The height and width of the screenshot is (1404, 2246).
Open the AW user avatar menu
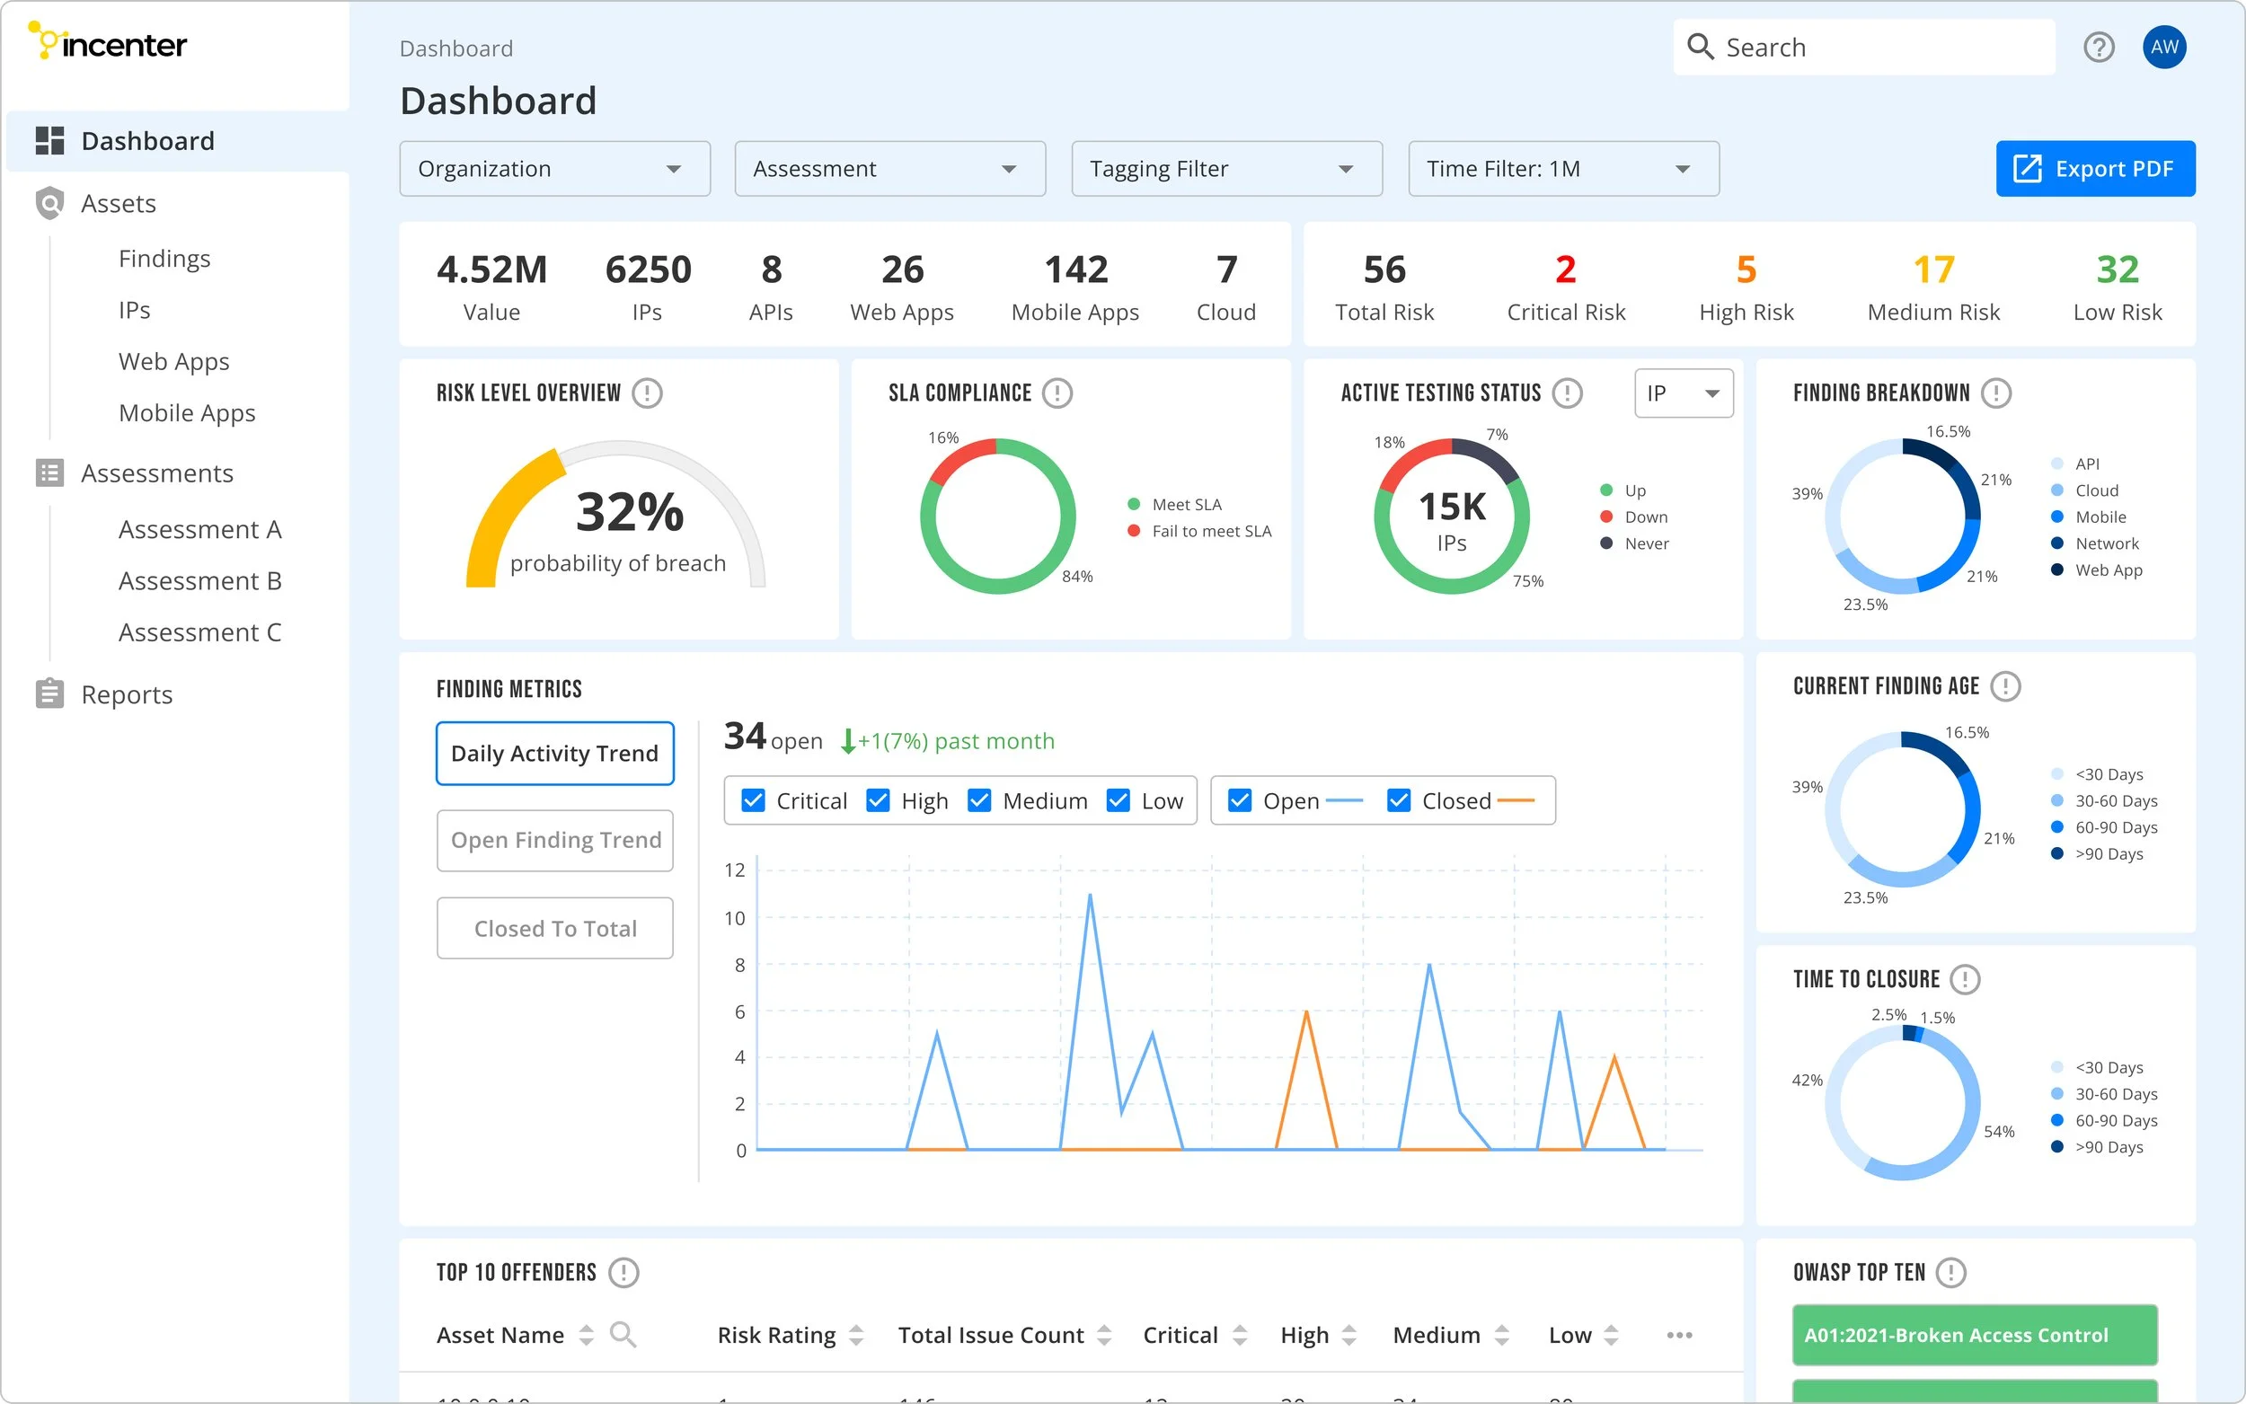click(x=2164, y=48)
